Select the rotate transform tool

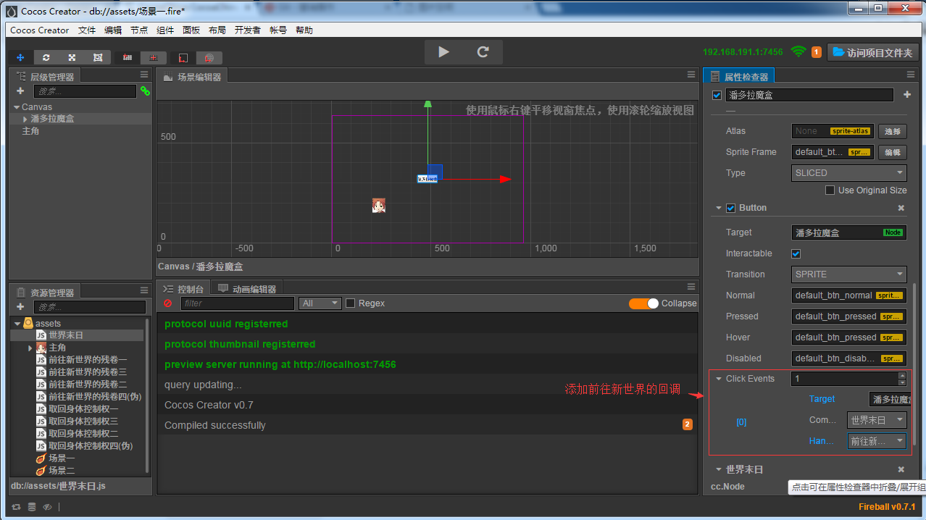(x=46, y=57)
